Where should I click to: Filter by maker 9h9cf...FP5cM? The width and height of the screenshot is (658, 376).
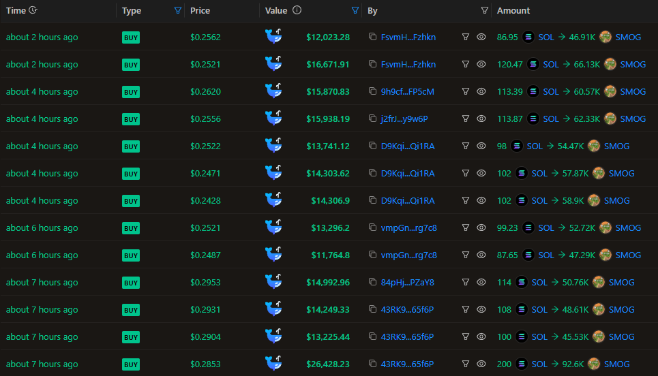[466, 91]
